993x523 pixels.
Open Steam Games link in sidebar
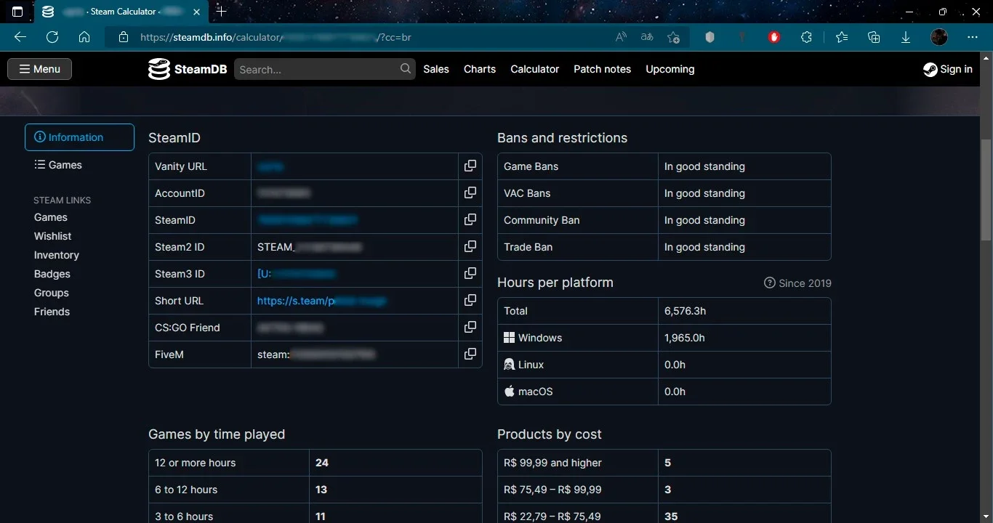click(x=51, y=217)
